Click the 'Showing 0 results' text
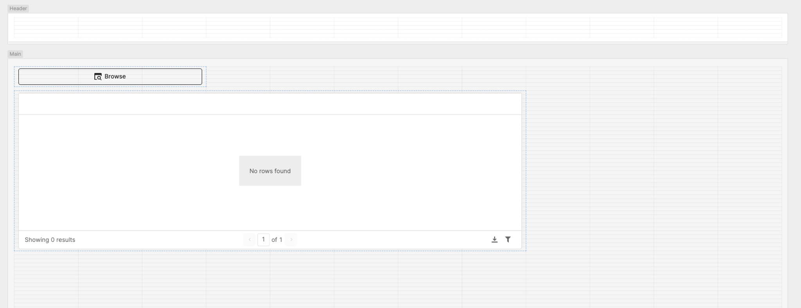801x308 pixels. 50,240
